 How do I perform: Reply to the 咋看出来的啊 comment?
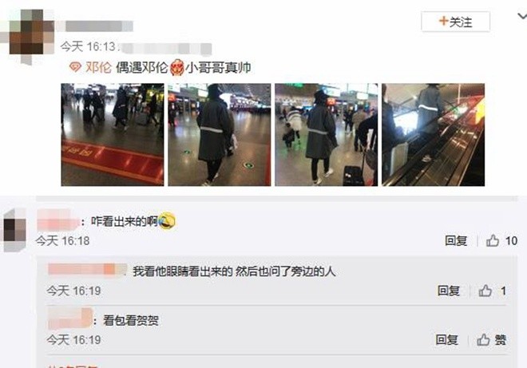tap(456, 240)
